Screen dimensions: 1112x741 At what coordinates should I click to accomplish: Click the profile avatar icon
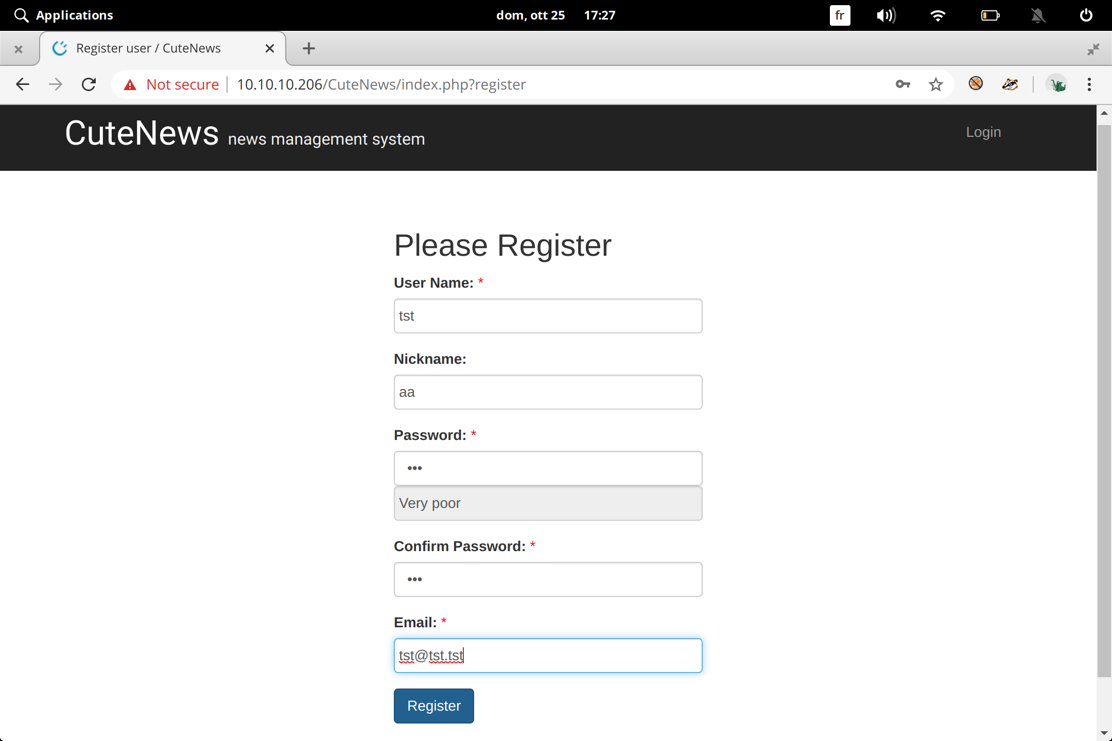[1057, 84]
